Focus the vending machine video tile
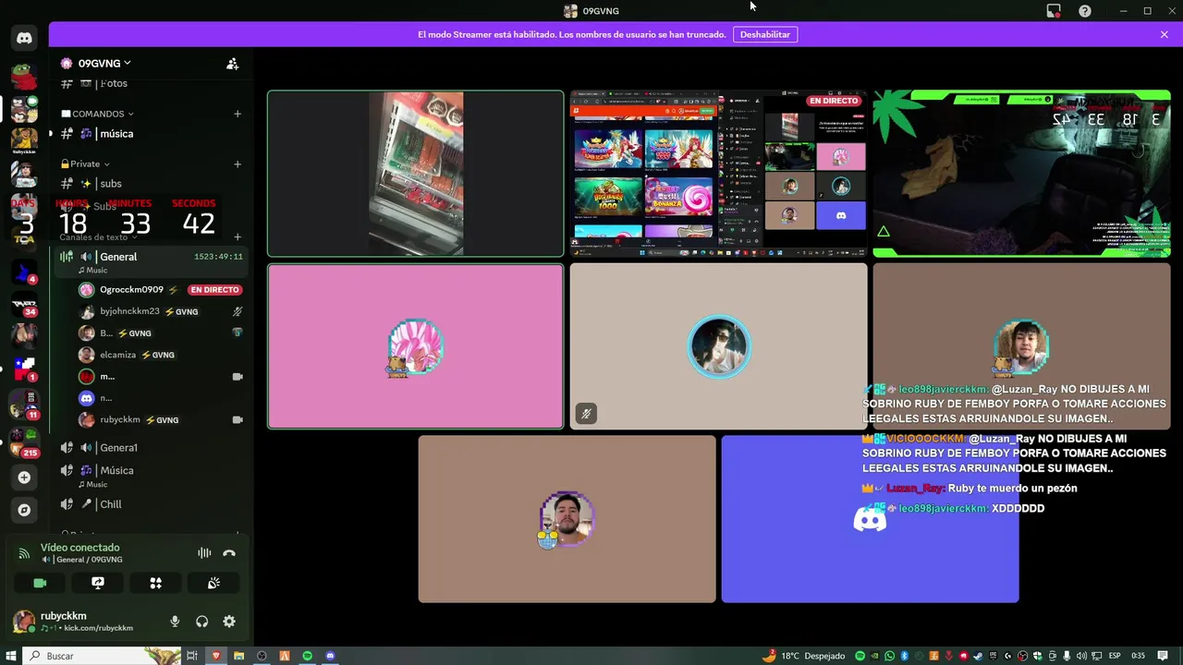Screen dimensions: 1183x665 415,174
